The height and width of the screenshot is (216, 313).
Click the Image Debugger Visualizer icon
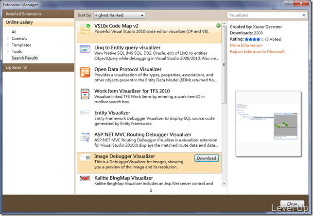click(85, 157)
